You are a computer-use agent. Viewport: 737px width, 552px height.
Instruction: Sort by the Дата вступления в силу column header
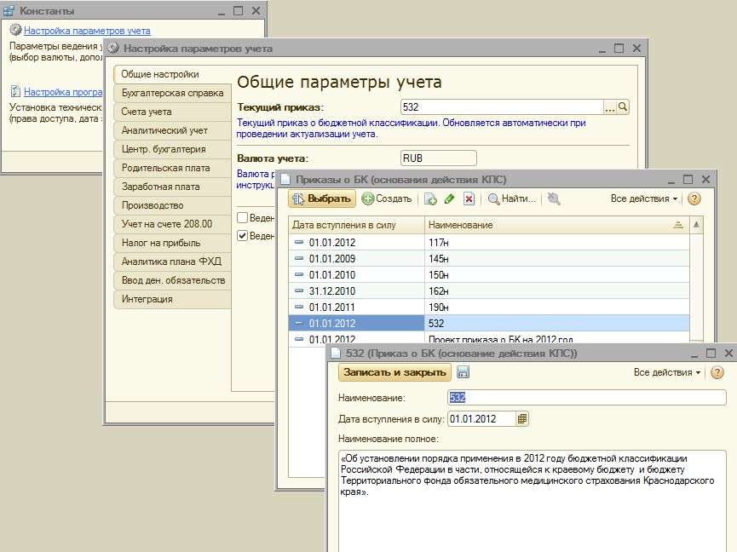point(356,225)
